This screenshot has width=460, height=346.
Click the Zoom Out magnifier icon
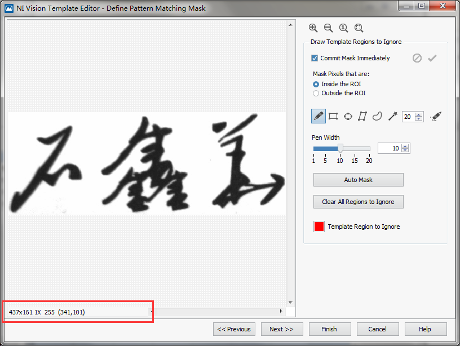(328, 28)
